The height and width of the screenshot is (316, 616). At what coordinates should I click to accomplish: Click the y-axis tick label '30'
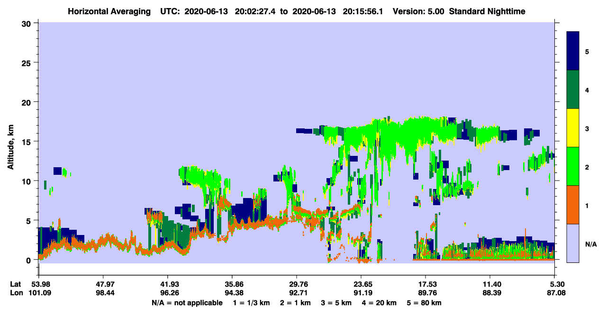[x=27, y=23]
